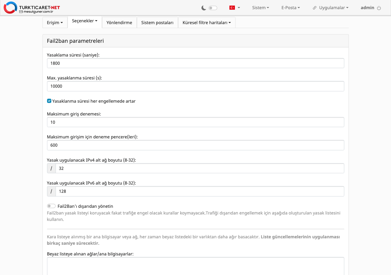
Task: Open the E-Posta dropdown menu
Action: 291,8
